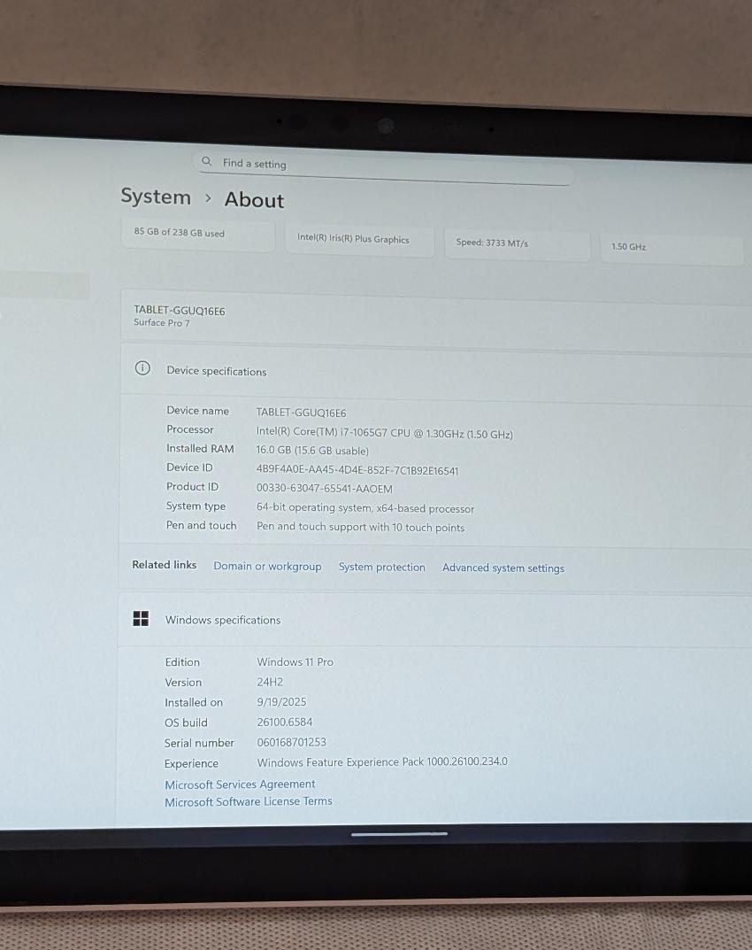The height and width of the screenshot is (950, 752).
Task: Open the System breadcrumb link
Action: (156, 197)
